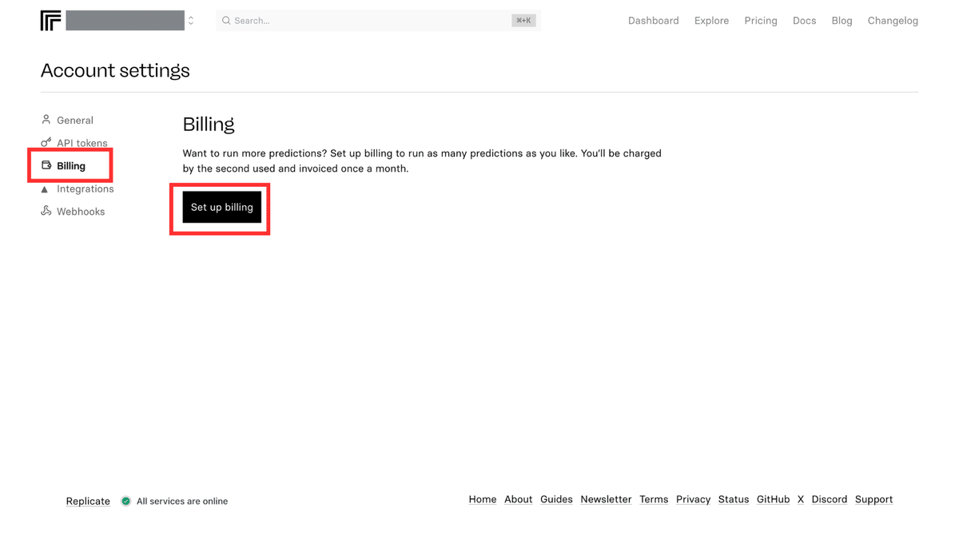Click the Webhooks icon
The width and height of the screenshot is (959, 539).
46,211
